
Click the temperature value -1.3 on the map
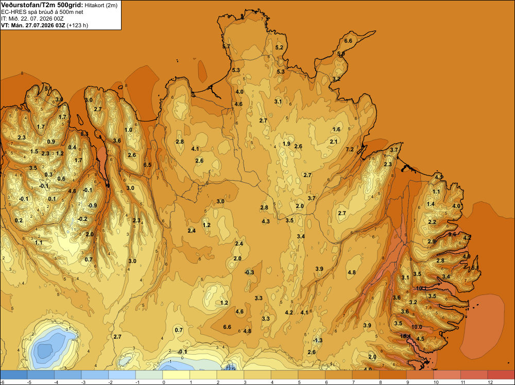tap(318, 340)
